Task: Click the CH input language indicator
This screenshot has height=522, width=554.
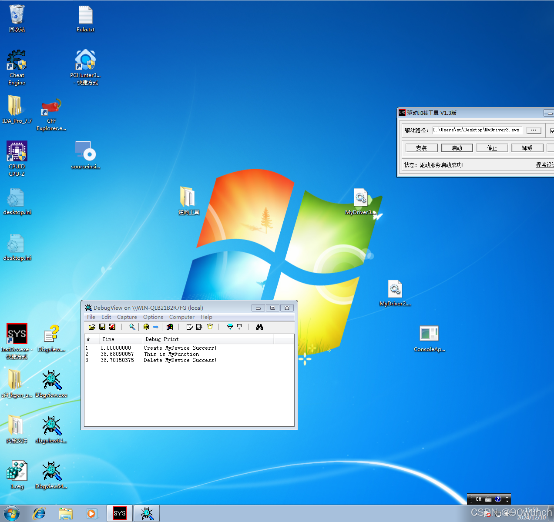Action: [479, 499]
